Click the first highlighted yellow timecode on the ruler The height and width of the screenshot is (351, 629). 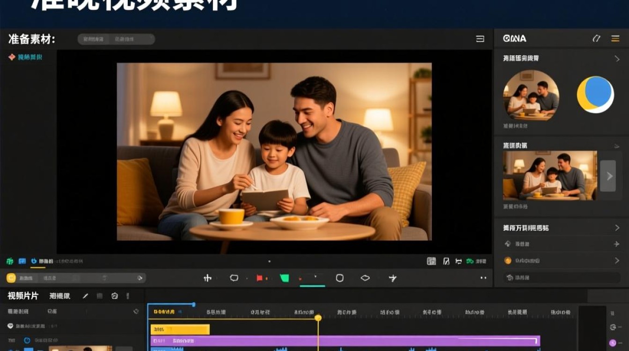click(164, 312)
